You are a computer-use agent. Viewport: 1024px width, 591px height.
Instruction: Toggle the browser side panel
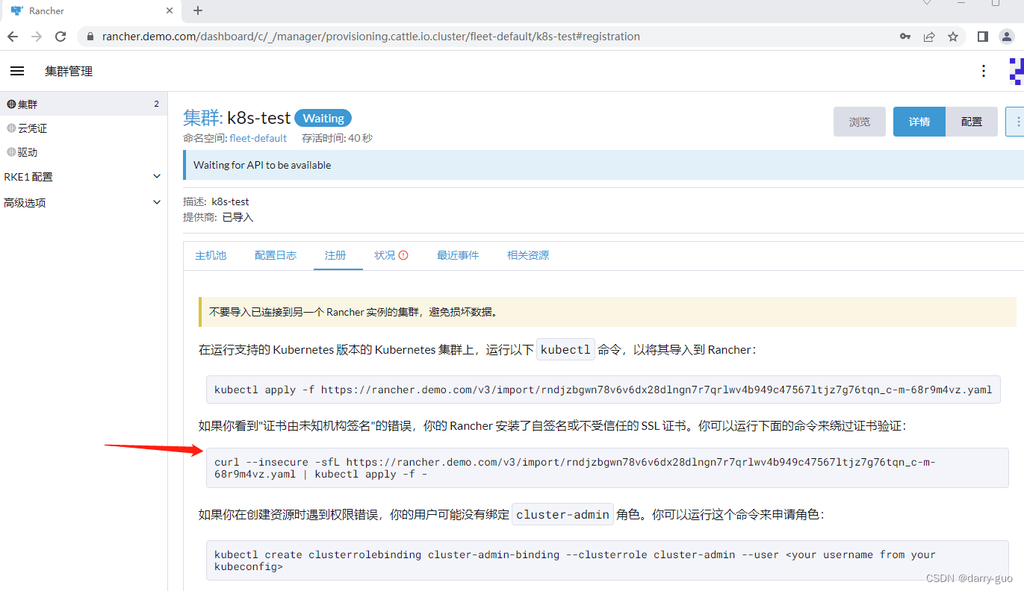click(x=983, y=36)
